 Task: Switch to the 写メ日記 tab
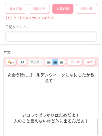click(15, 9)
